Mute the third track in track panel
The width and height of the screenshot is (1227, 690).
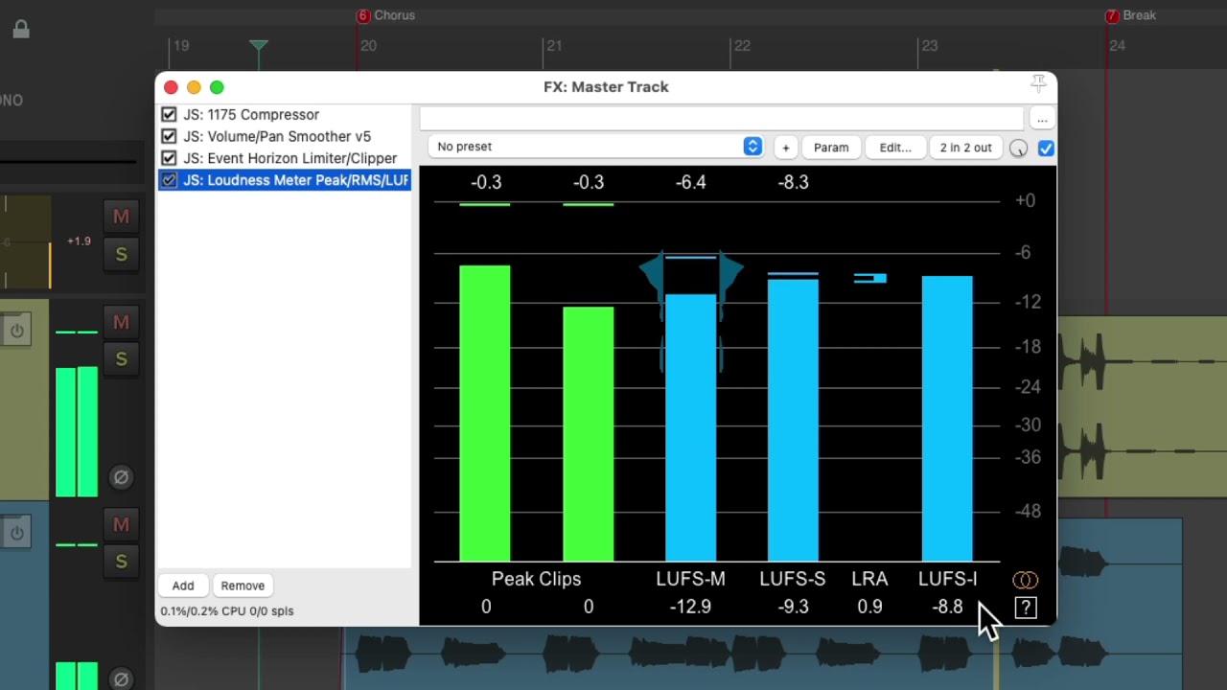pos(121,524)
